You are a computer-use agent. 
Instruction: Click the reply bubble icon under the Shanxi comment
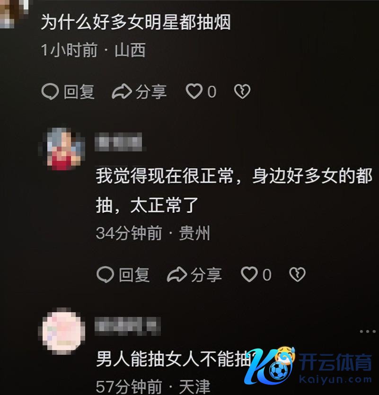pyautogui.click(x=50, y=91)
